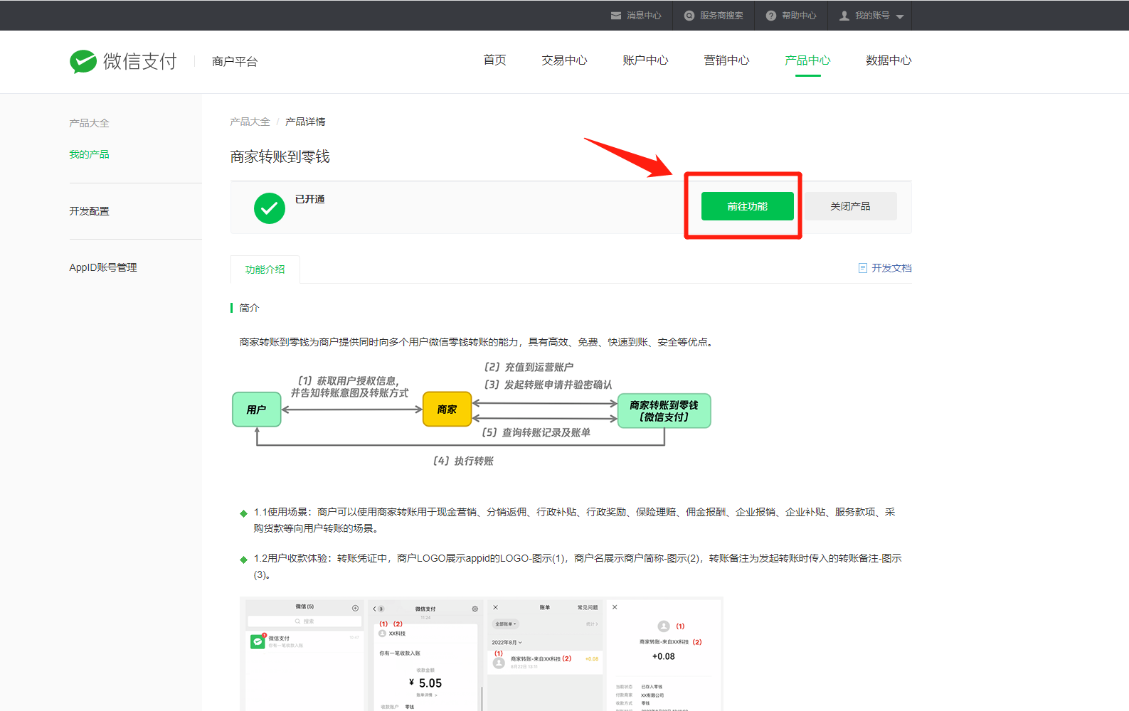Image resolution: width=1129 pixels, height=711 pixels.
Task: Click the 微信(5) chat list screenshot
Action: point(304,656)
